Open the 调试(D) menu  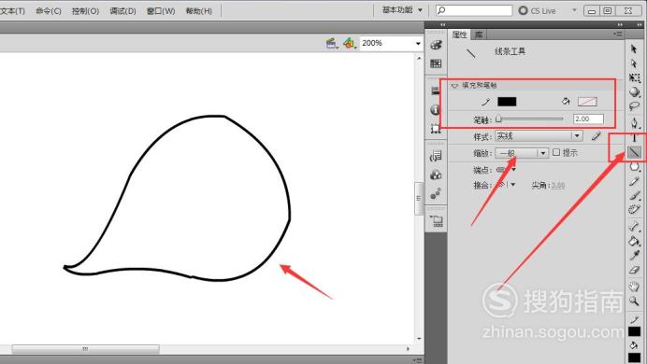click(122, 11)
